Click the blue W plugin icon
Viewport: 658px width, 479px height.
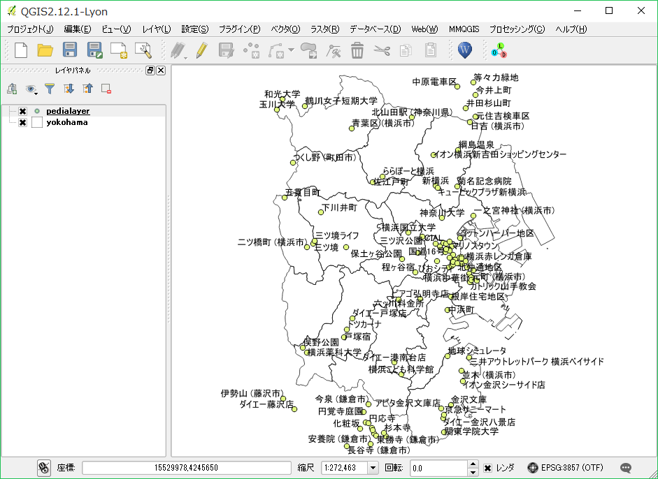[465, 50]
